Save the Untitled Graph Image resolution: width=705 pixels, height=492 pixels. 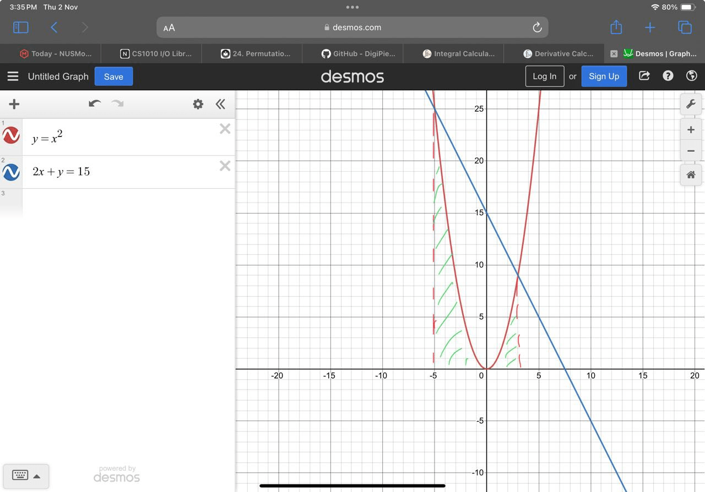[x=113, y=76]
